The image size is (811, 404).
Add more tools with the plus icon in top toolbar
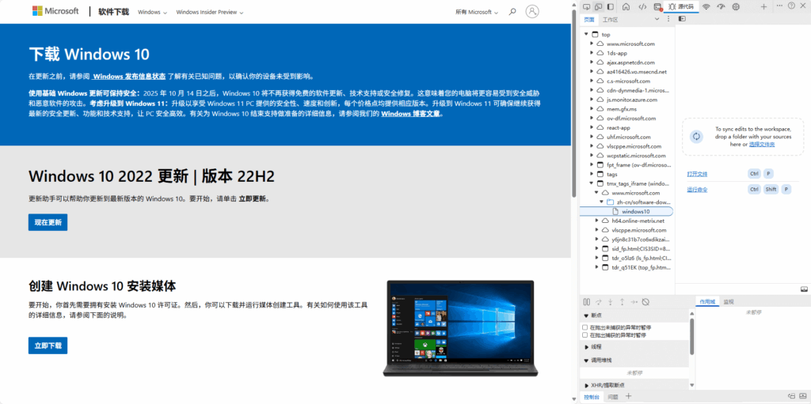764,6
